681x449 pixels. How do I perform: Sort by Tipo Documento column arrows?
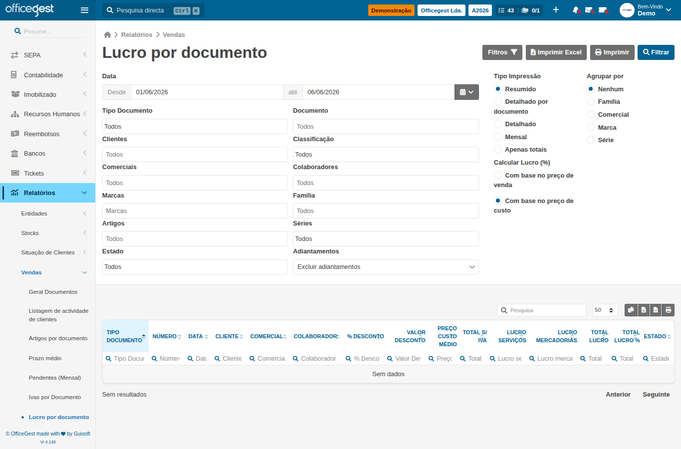144,336
